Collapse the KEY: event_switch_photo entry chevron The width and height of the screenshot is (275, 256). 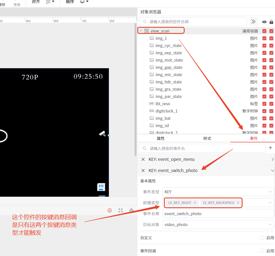click(272, 170)
